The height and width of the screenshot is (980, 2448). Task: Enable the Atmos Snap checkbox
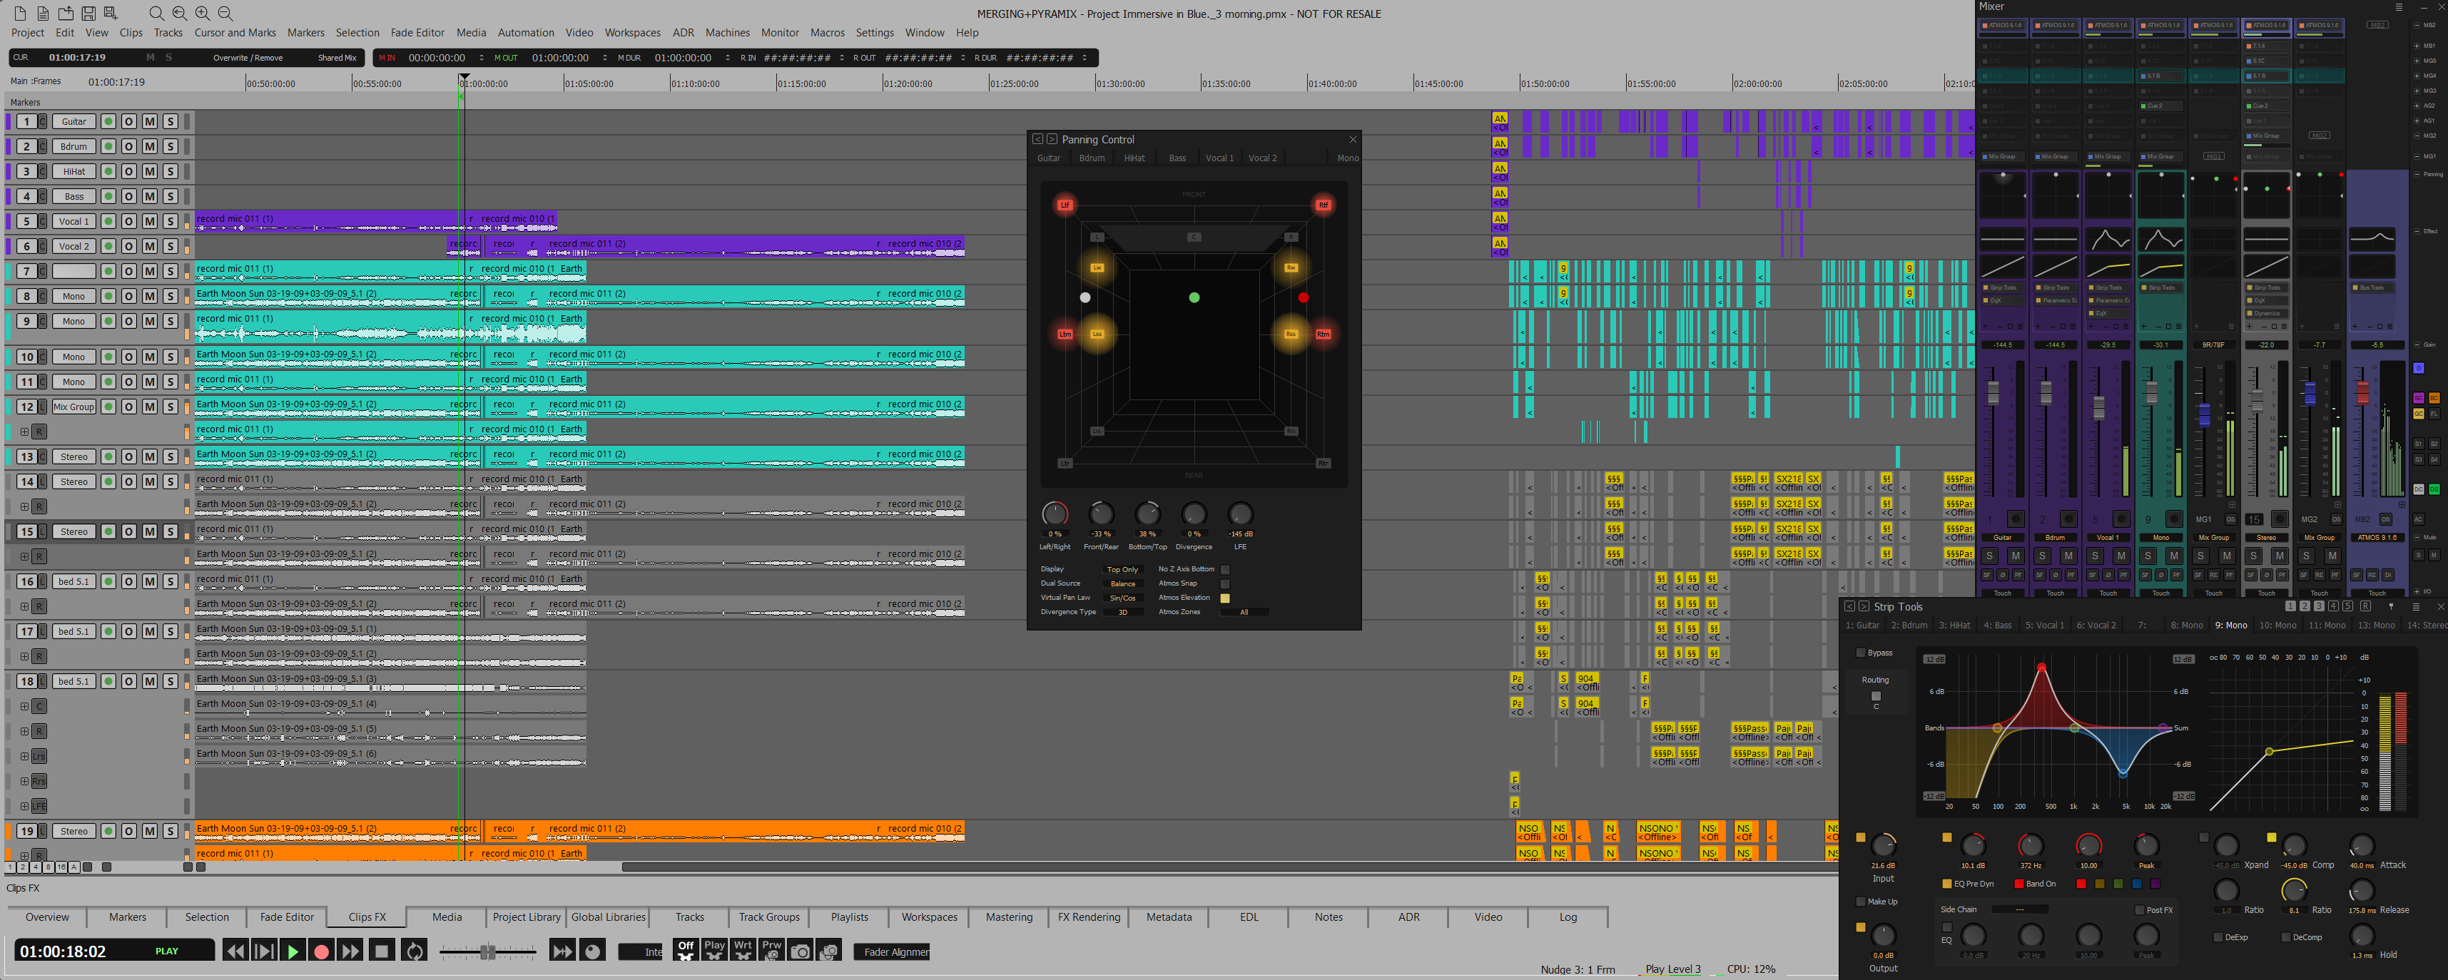[1225, 583]
